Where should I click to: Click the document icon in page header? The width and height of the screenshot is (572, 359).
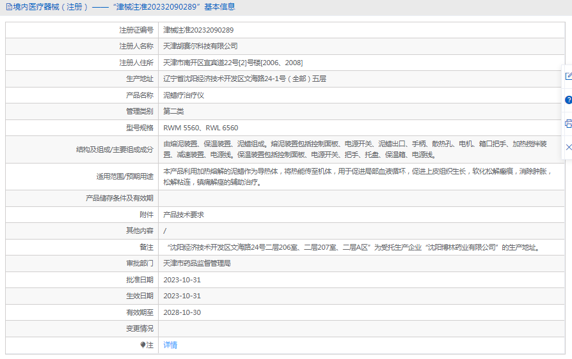click(x=9, y=7)
